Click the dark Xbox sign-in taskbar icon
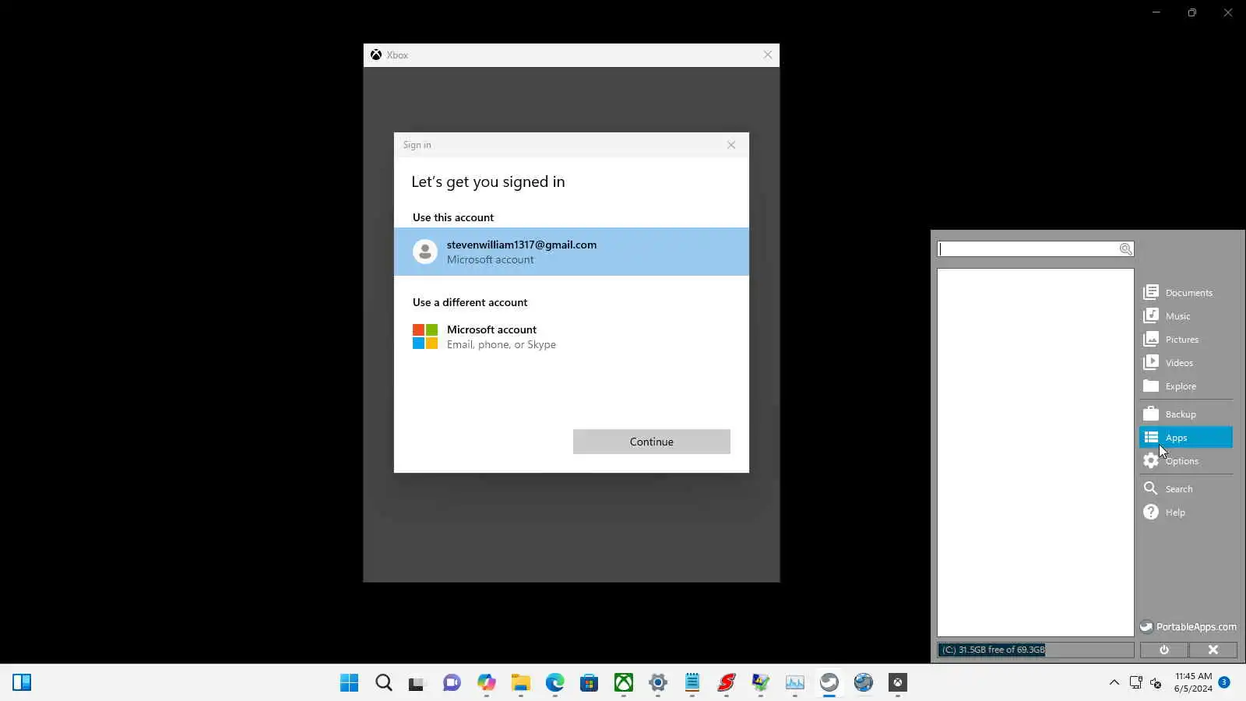The height and width of the screenshot is (701, 1246). [x=897, y=683]
